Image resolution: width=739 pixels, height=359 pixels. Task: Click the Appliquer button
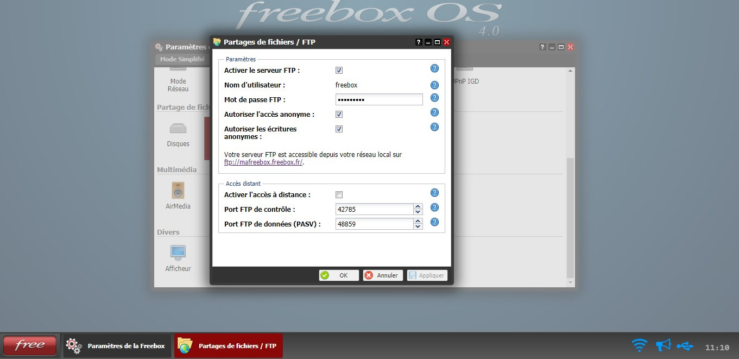pyautogui.click(x=427, y=275)
